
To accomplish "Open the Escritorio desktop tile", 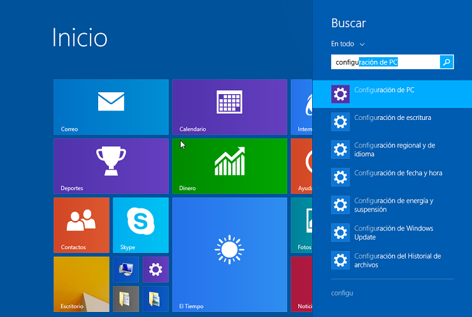I will (81, 284).
